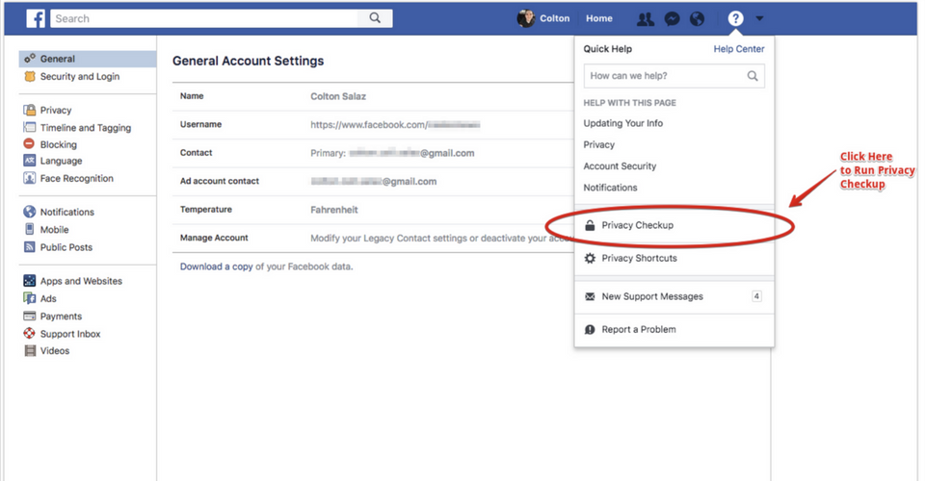Viewport: 925px width, 481px height.
Task: Click the Language icon
Action: (30, 160)
